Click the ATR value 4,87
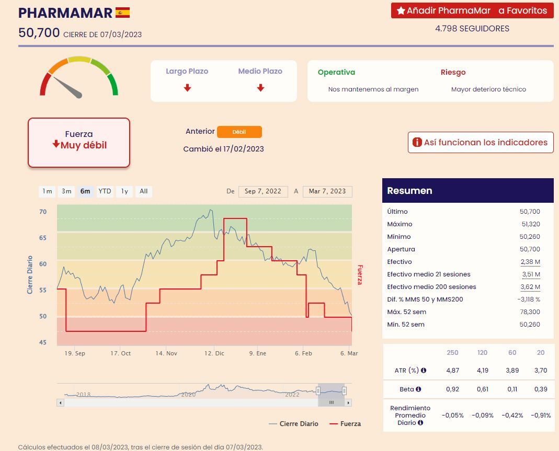Image resolution: width=559 pixels, height=451 pixels. (x=452, y=370)
